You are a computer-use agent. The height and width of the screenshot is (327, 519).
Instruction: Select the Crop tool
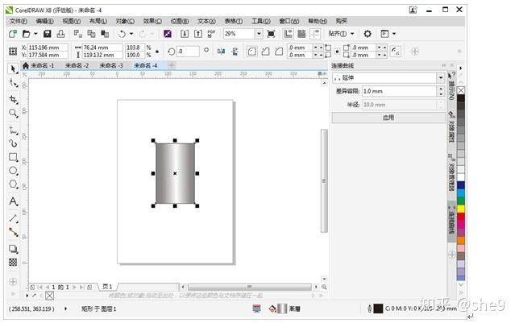(13, 99)
